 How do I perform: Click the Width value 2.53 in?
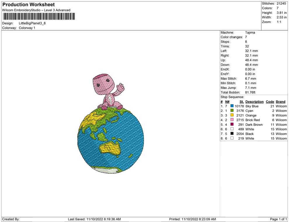tap(281, 17)
